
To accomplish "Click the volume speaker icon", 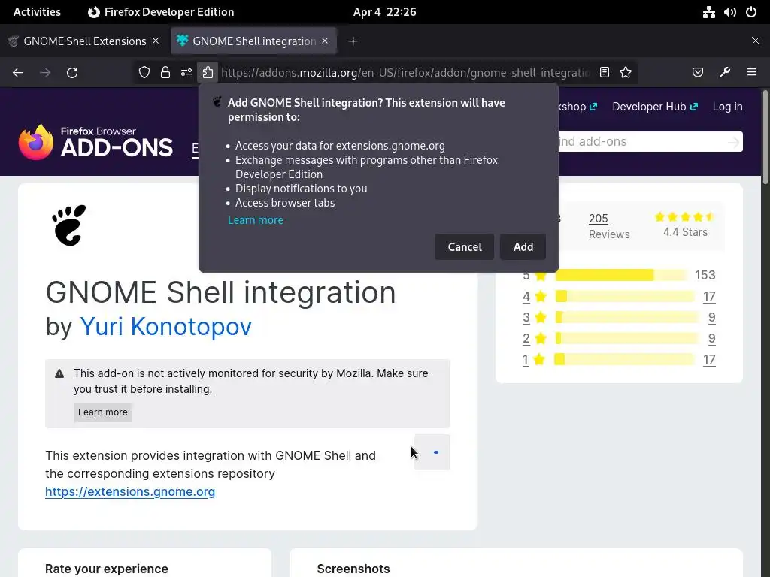I will (729, 12).
